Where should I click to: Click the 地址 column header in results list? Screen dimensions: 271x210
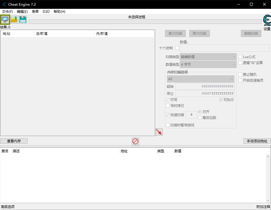point(17,34)
